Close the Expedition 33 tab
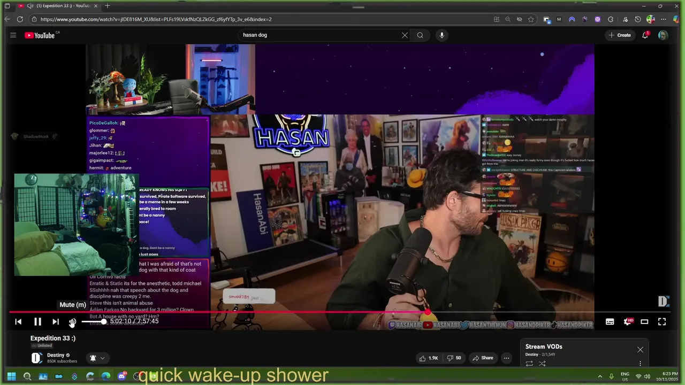Image resolution: width=685 pixels, height=385 pixels. 96,6
